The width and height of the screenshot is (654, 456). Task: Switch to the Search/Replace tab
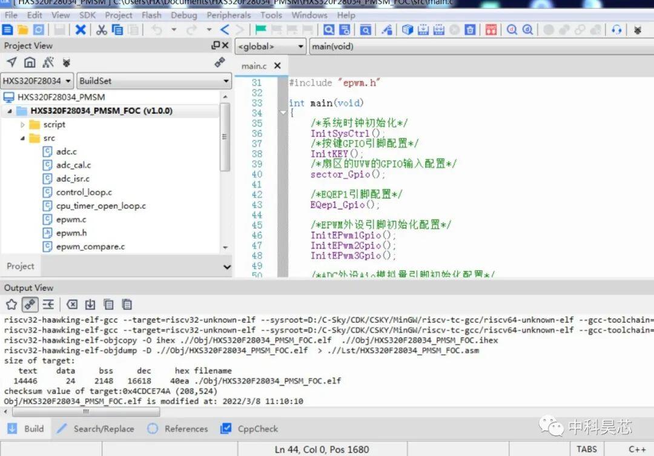click(96, 429)
